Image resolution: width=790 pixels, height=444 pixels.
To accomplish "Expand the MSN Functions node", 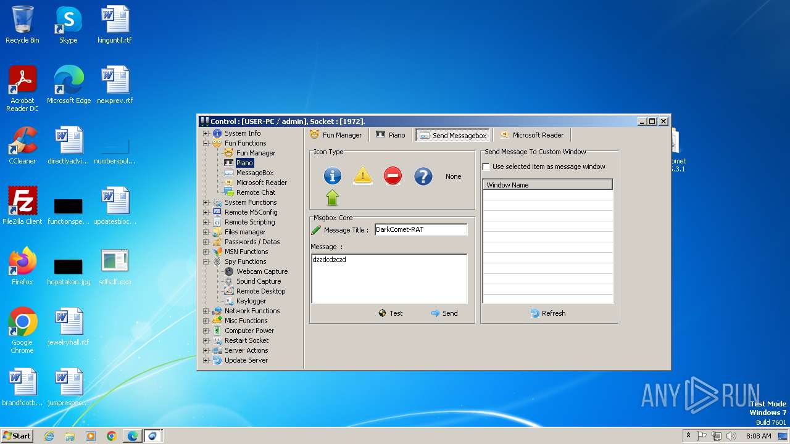I will coord(206,252).
